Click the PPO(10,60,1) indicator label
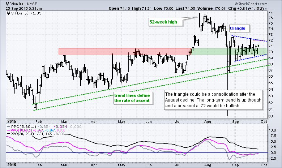Screen dimensions: 282x168 click(x=22, y=130)
